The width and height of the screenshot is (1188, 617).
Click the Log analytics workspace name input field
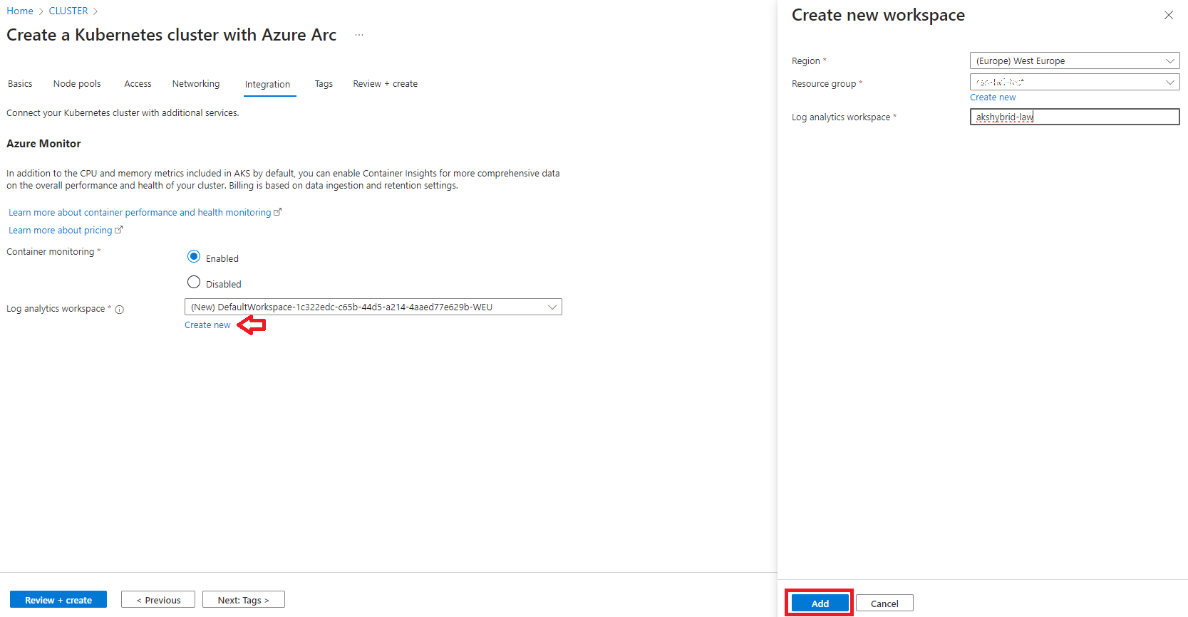1075,117
